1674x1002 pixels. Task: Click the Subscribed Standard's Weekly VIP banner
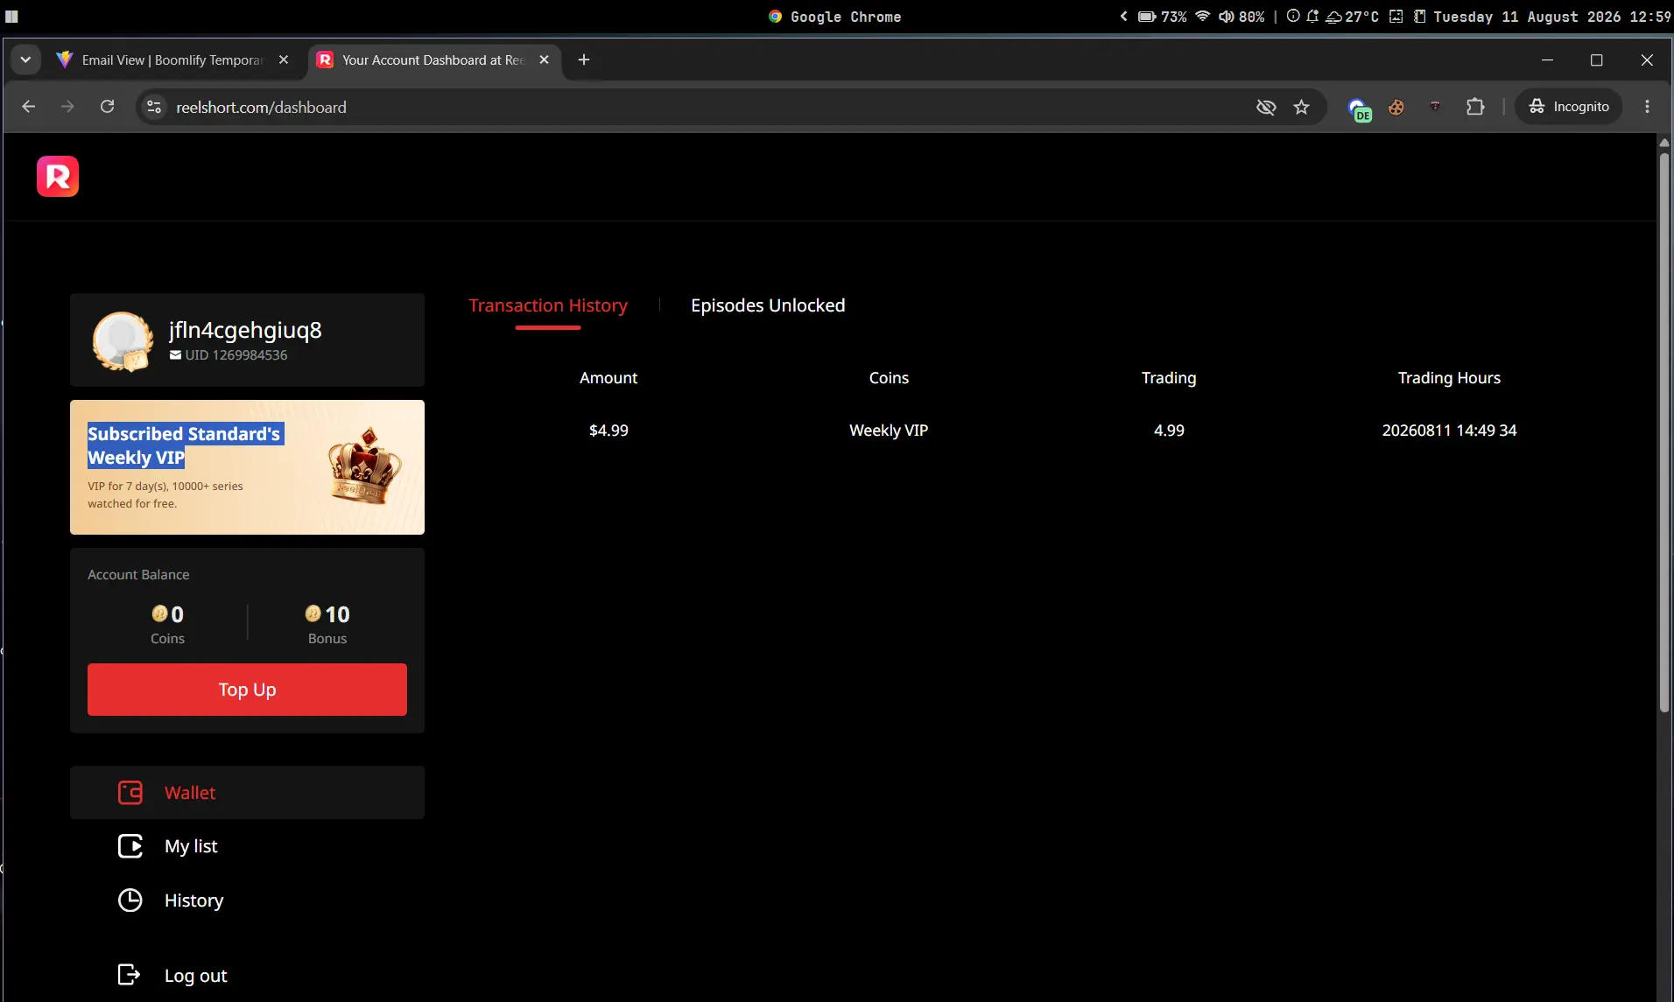click(x=247, y=467)
